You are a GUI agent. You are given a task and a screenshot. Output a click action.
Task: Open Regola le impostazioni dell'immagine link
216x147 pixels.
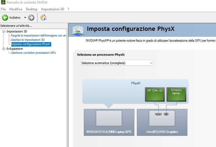(39, 35)
